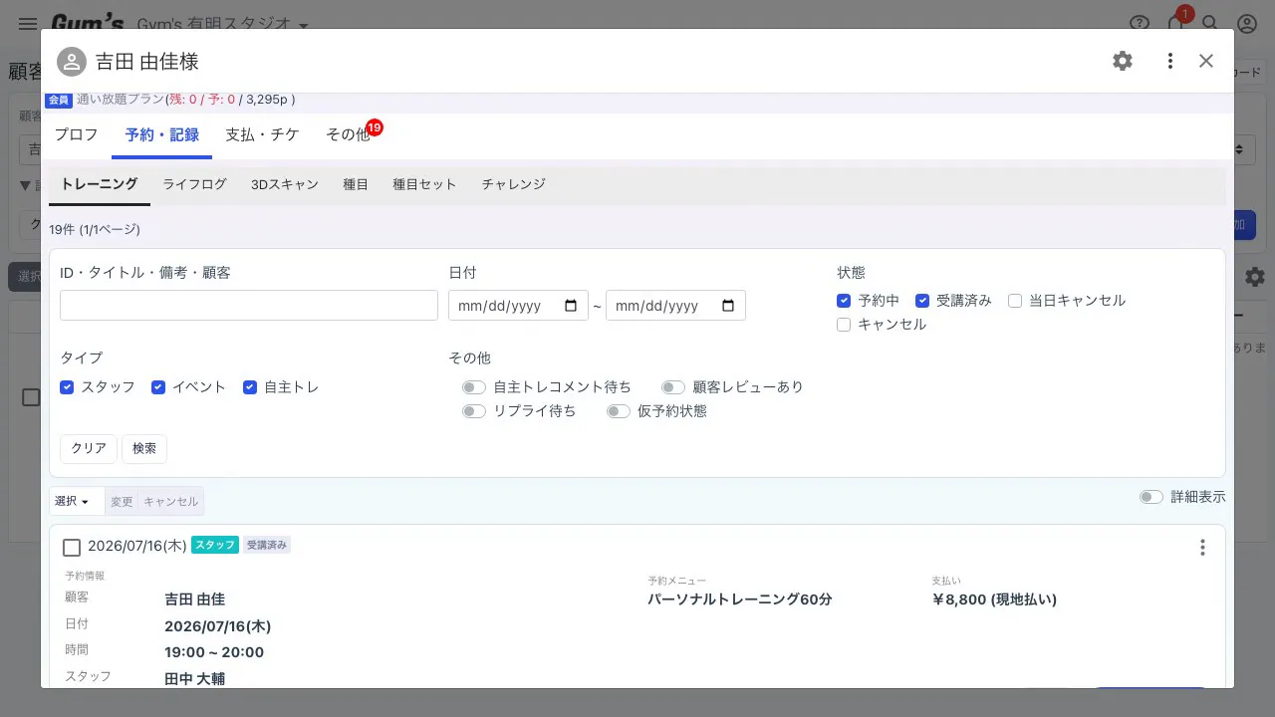
Task: Open the user account icon in top bar
Action: tap(1247, 24)
